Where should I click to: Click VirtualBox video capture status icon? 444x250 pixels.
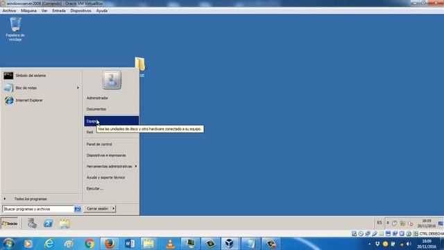[395, 233]
